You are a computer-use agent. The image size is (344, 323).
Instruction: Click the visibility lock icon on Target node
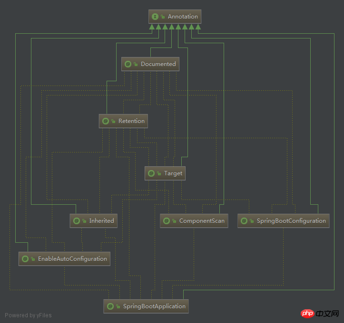159,173
